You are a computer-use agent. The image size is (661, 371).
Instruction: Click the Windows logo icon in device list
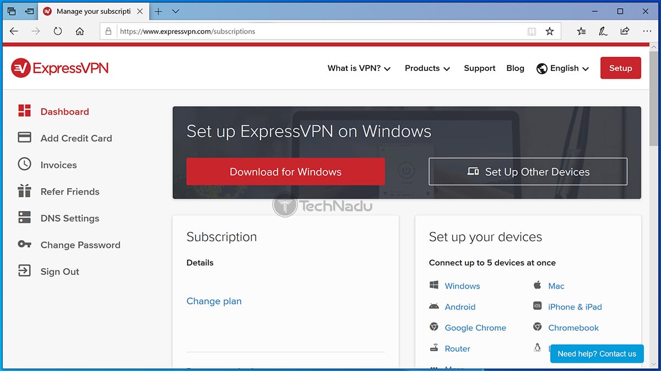[x=434, y=285]
